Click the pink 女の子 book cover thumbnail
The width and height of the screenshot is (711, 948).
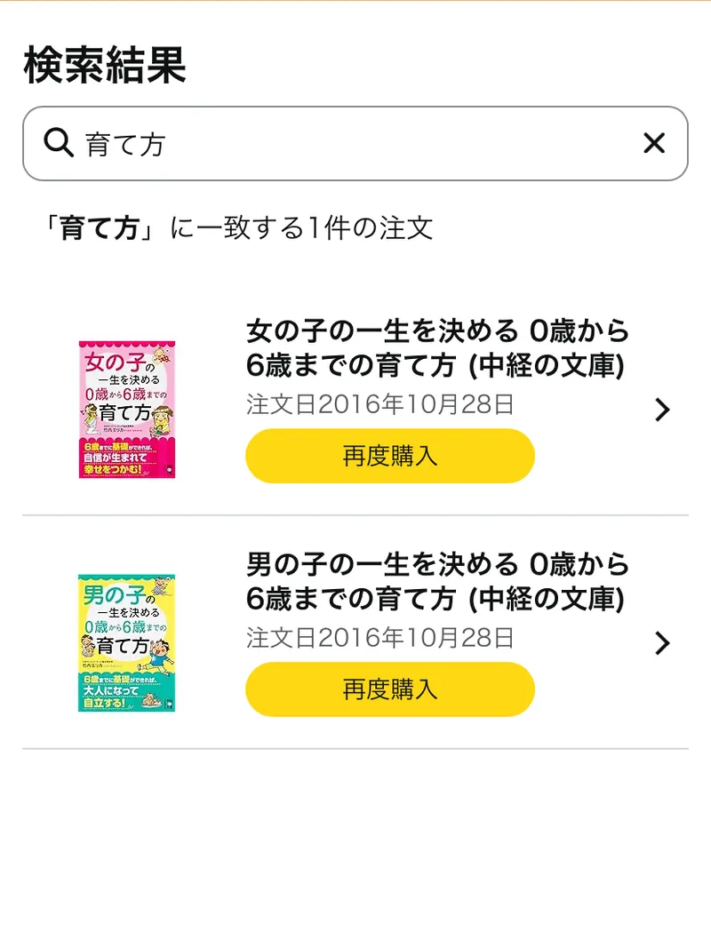tap(126, 409)
